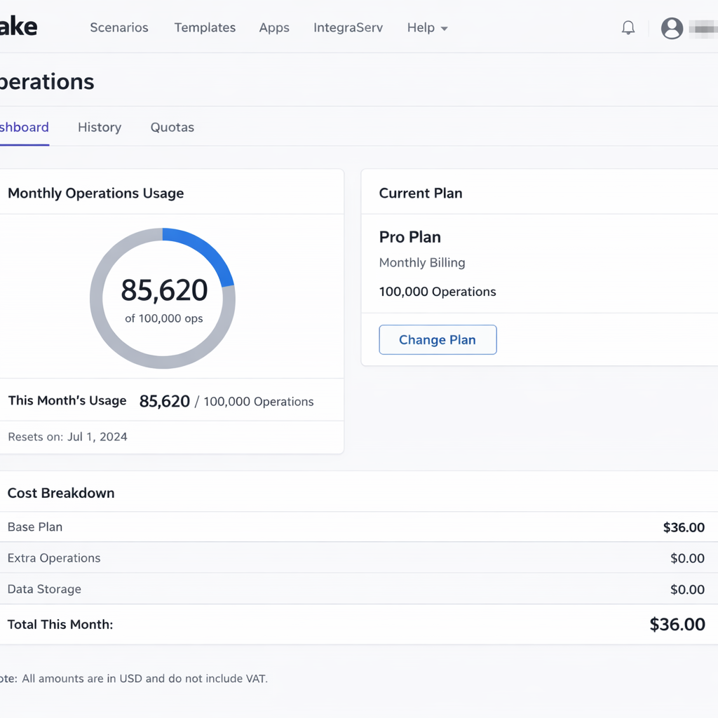Open Apps in the top navigation
Viewport: 718px width, 718px height.
[274, 28]
